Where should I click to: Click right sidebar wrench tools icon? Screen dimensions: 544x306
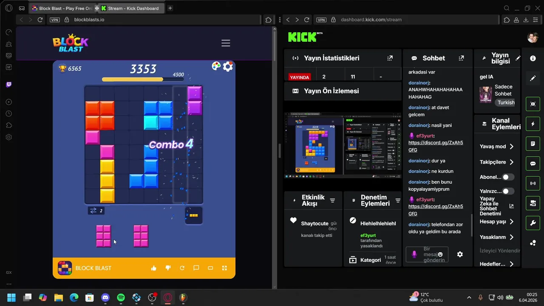coord(533,223)
